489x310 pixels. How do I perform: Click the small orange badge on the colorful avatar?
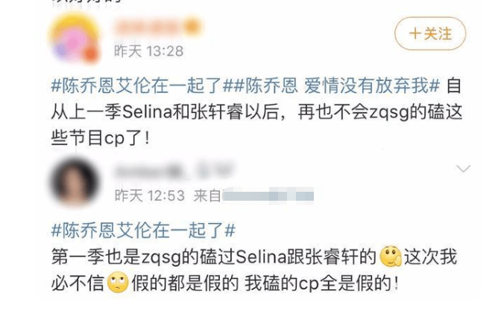(x=91, y=54)
